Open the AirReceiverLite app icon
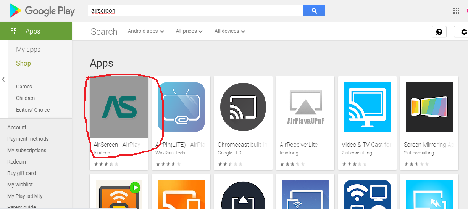Image resolution: width=468 pixels, height=209 pixels. coord(305,107)
